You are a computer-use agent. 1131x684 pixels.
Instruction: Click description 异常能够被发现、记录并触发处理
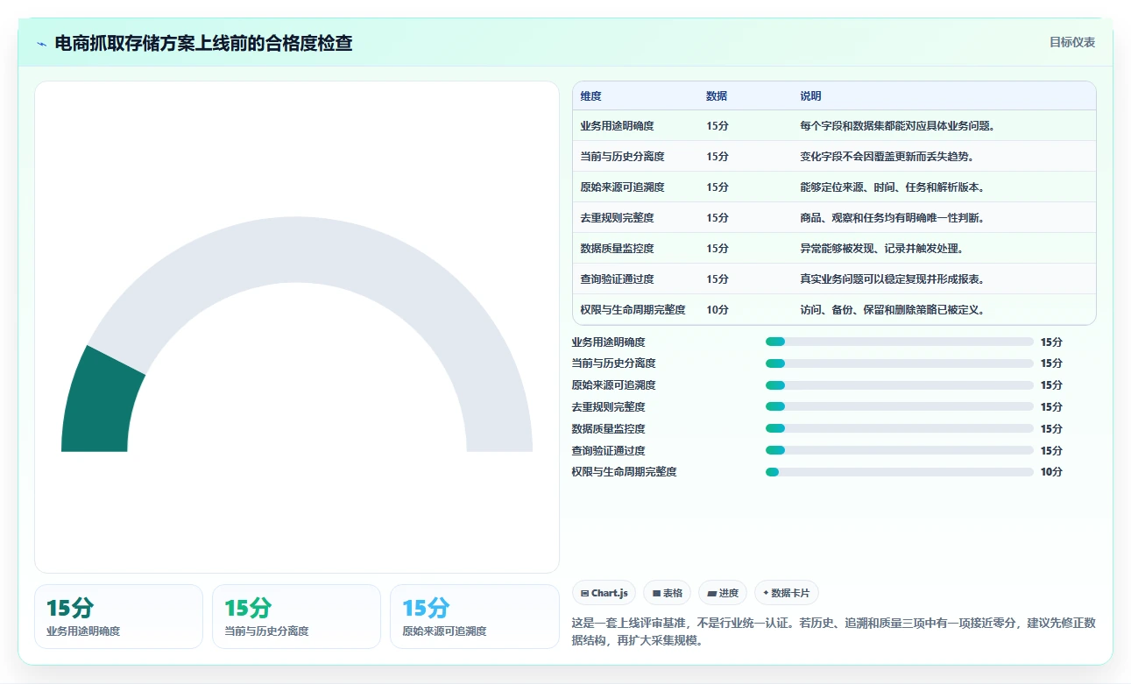click(x=881, y=249)
